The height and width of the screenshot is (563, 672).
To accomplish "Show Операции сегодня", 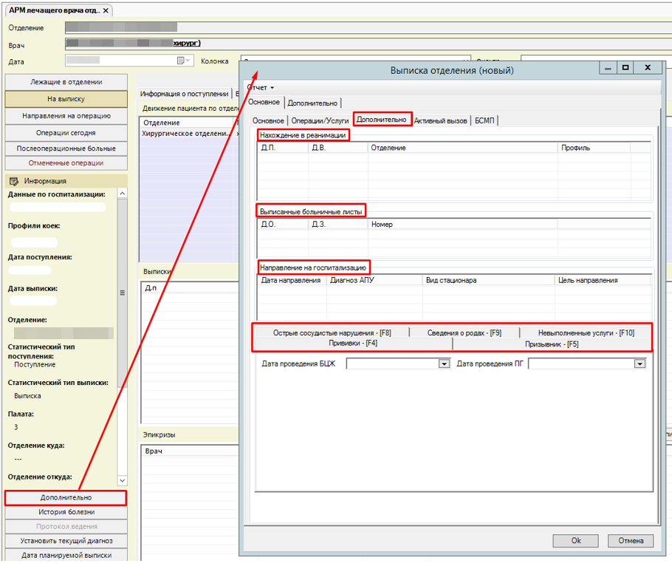I will 66,133.
